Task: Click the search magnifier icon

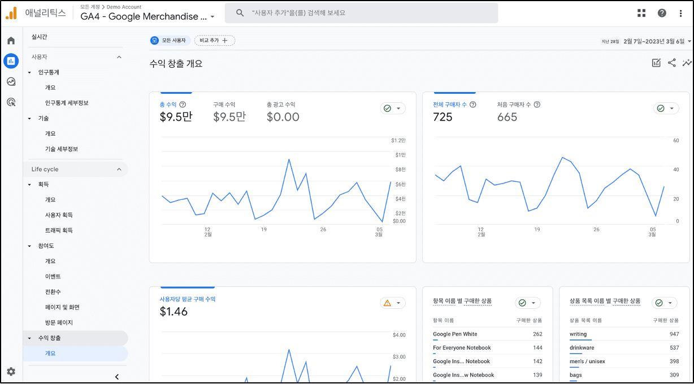Action: click(x=240, y=12)
